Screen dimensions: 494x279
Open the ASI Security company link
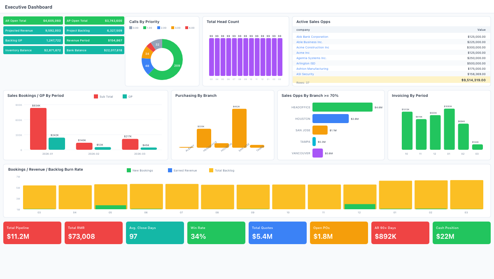(x=305, y=74)
